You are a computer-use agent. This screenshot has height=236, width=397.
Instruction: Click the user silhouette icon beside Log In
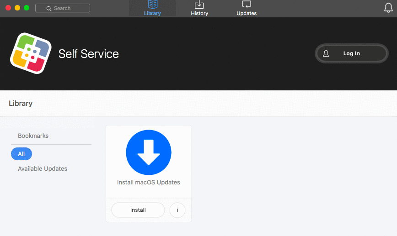326,53
